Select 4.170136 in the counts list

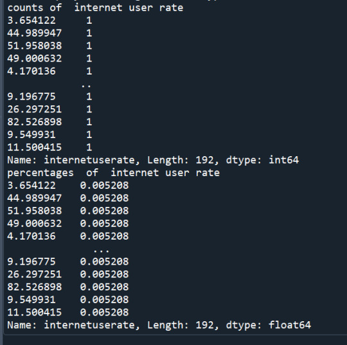[x=31, y=71]
